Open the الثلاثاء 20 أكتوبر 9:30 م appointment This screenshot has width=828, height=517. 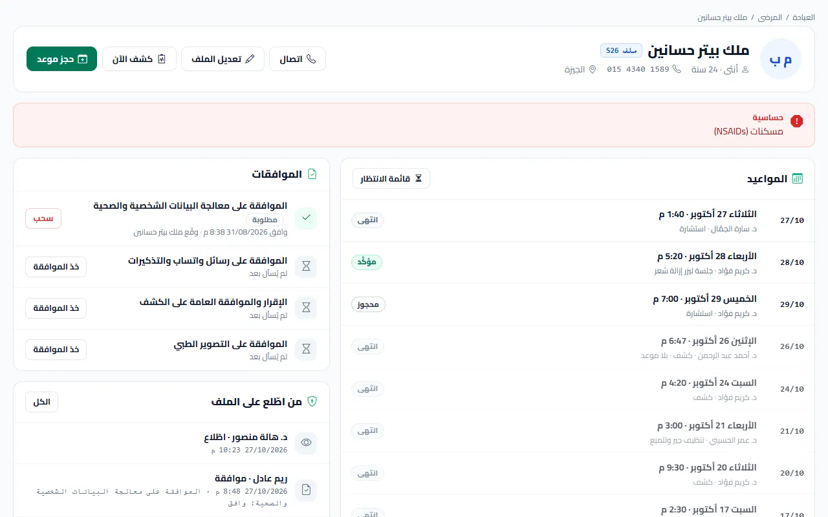(x=578, y=473)
